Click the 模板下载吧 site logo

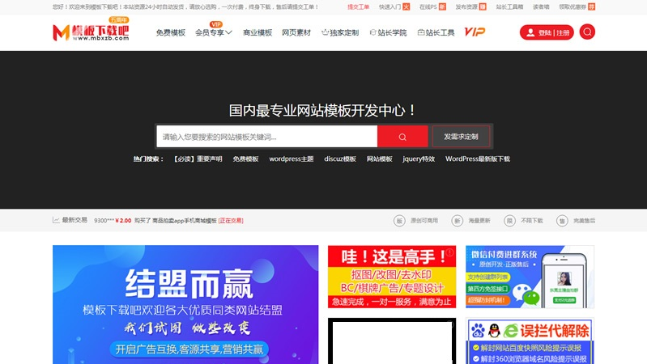91,32
